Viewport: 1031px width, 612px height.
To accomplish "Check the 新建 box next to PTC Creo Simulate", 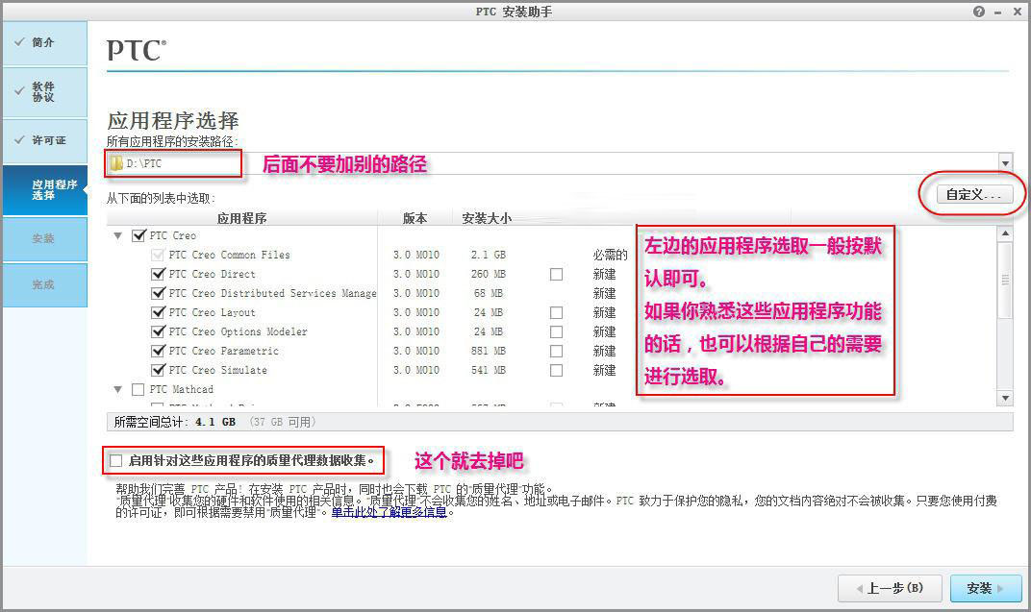I will 556,370.
